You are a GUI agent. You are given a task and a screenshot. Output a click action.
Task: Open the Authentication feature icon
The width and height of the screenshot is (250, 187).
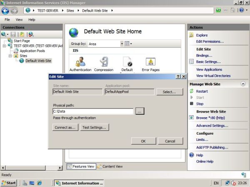point(80,62)
